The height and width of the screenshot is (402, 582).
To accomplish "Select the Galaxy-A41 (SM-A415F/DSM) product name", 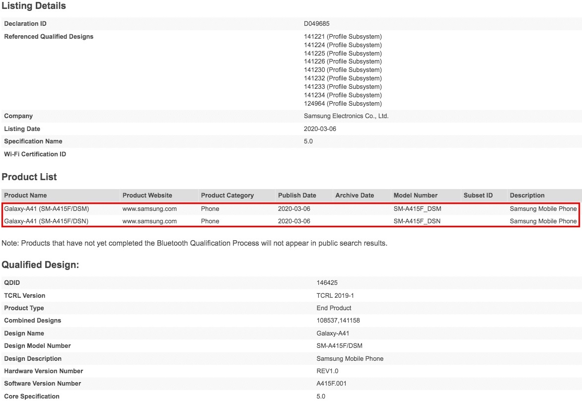I will click(47, 209).
